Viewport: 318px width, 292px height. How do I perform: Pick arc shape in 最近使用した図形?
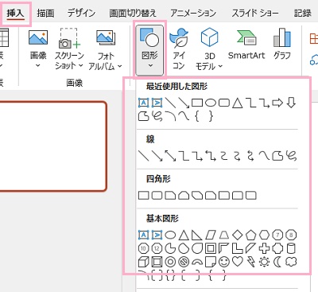click(x=170, y=116)
